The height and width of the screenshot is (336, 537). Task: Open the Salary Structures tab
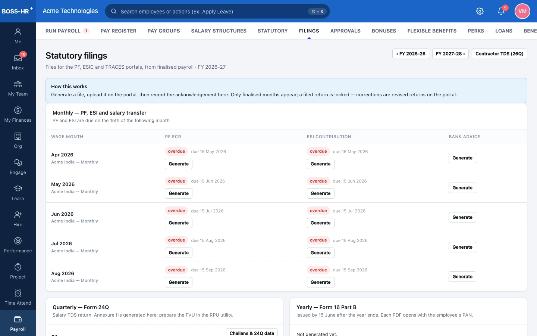(x=219, y=31)
